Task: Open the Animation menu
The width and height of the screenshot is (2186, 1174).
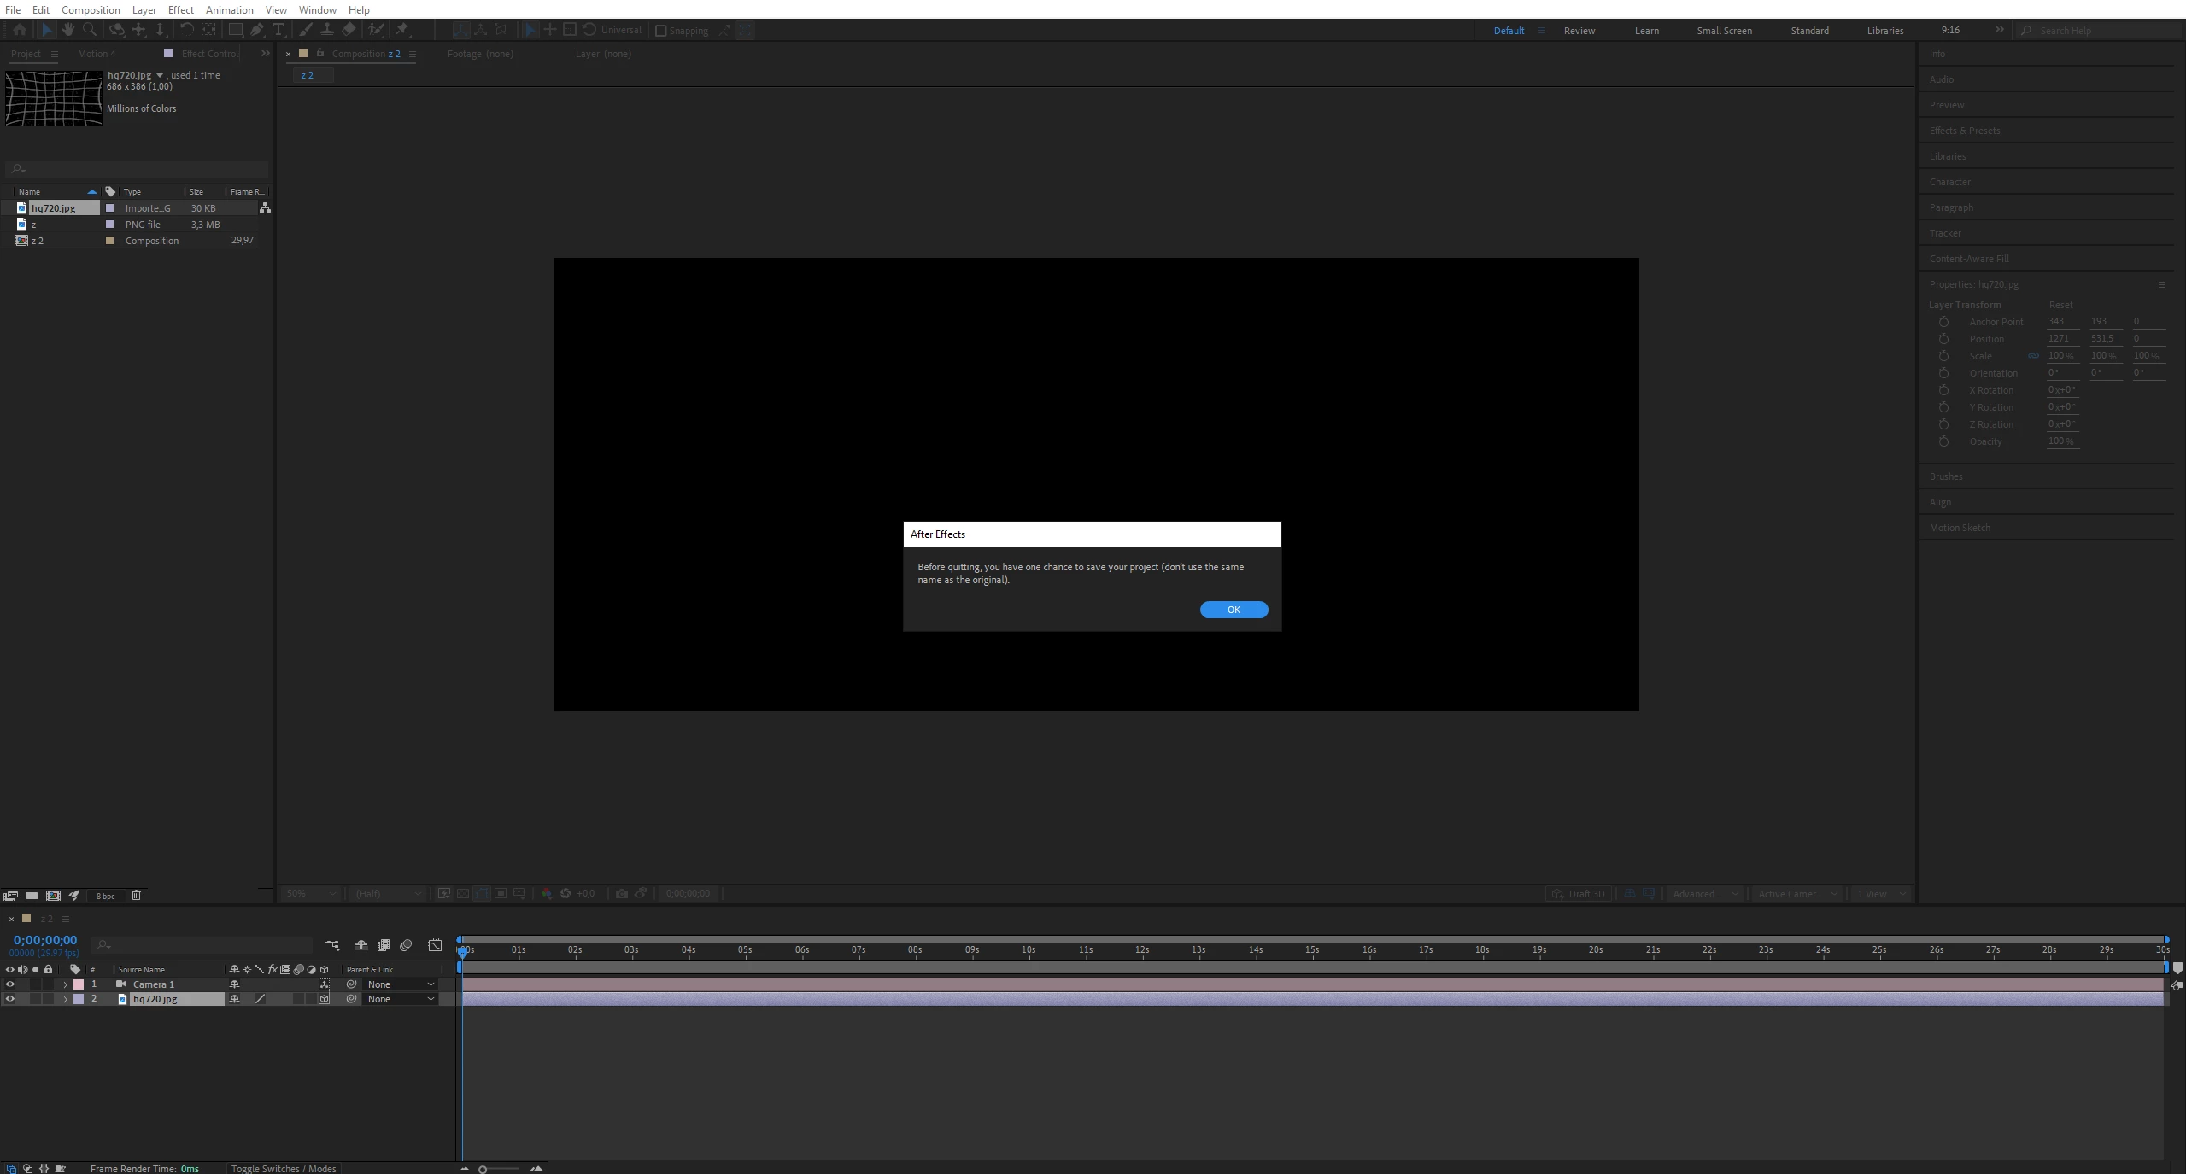Action: [229, 9]
